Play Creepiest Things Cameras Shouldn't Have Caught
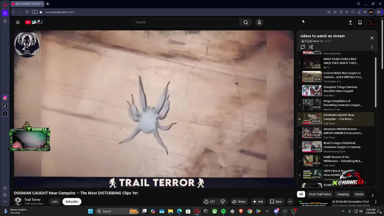Viewport: 384px width, 216px height. click(x=336, y=91)
